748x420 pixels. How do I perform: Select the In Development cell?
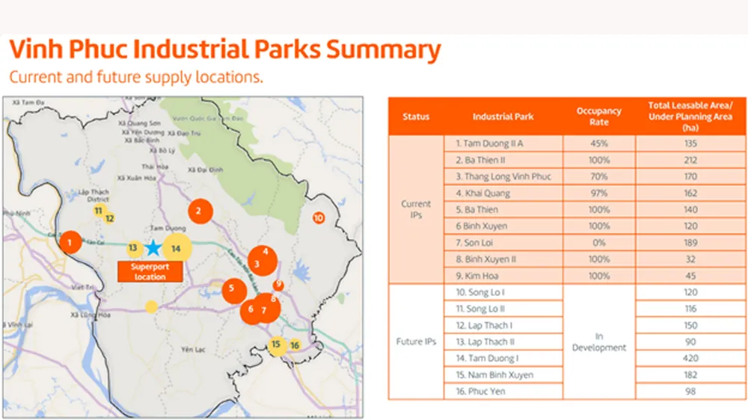[598, 342]
